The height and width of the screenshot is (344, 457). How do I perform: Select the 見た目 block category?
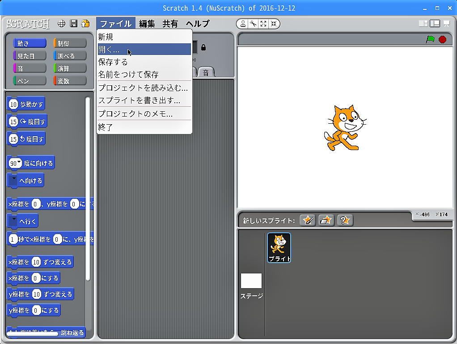click(x=30, y=56)
